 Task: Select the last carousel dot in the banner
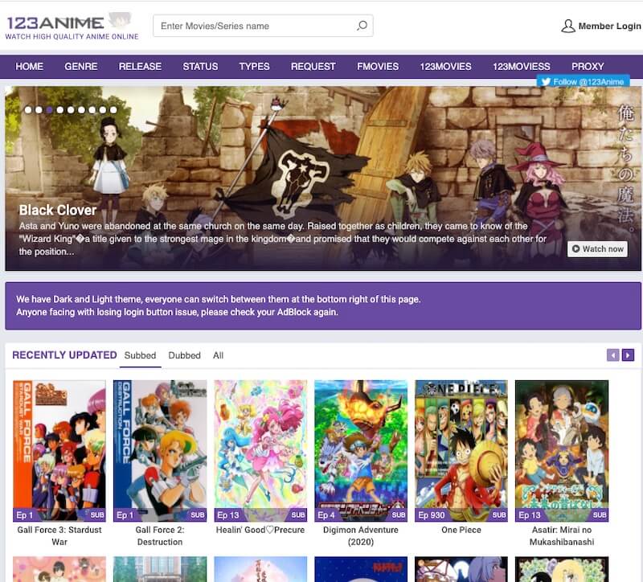click(x=113, y=110)
